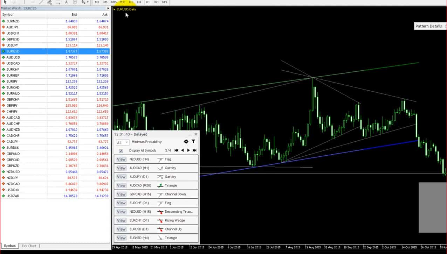Screen dimensions: 447x254
Task: Select the Vertical Line drawing tool
Action: pyautogui.click(x=24, y=2)
